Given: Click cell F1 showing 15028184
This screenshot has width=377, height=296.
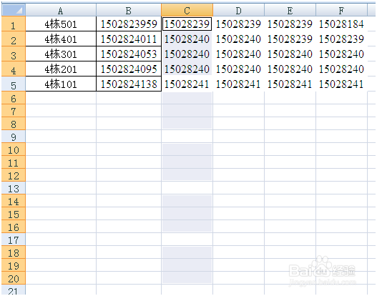Looking at the screenshot, I should point(341,24).
